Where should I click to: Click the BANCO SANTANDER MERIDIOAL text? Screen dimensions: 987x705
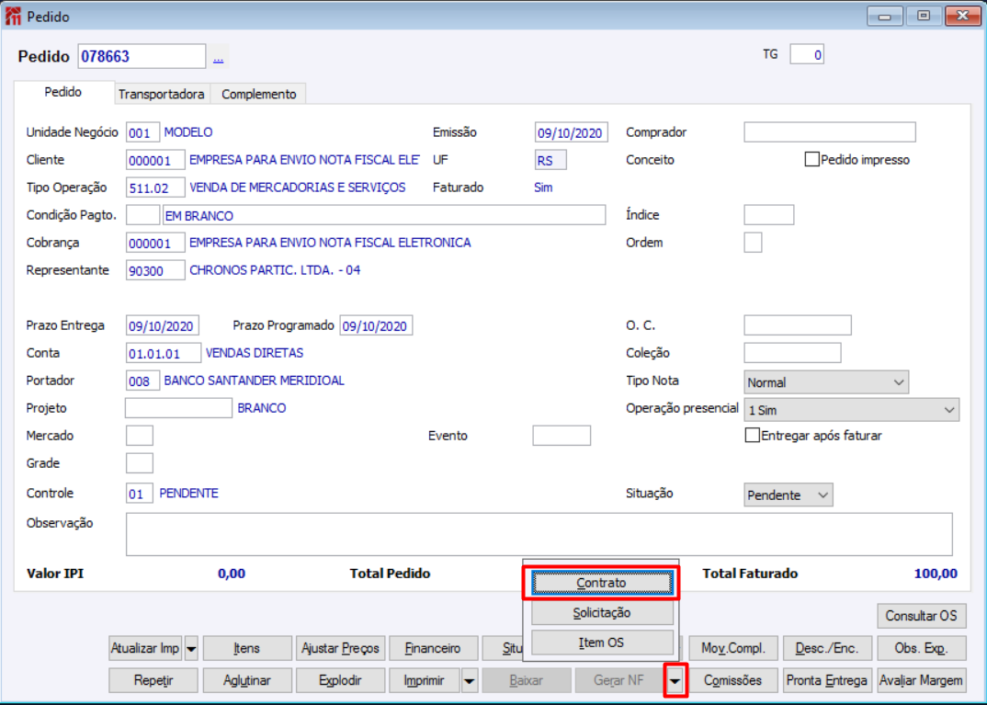pyautogui.click(x=255, y=381)
